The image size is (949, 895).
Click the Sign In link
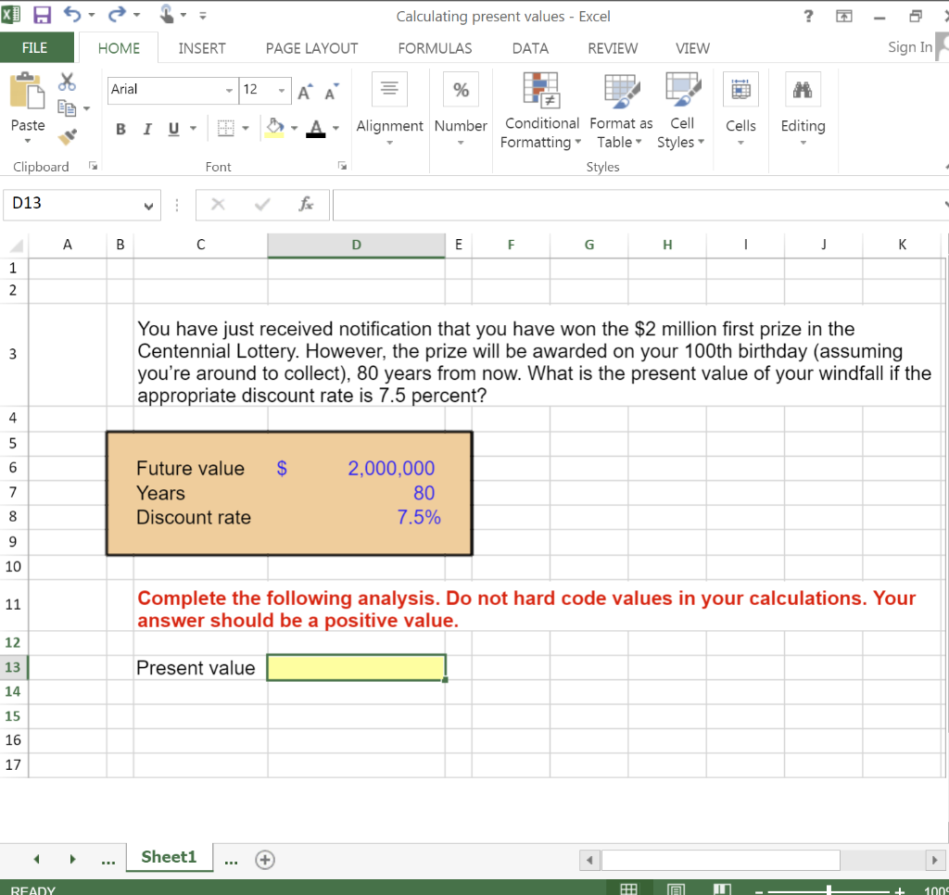909,47
